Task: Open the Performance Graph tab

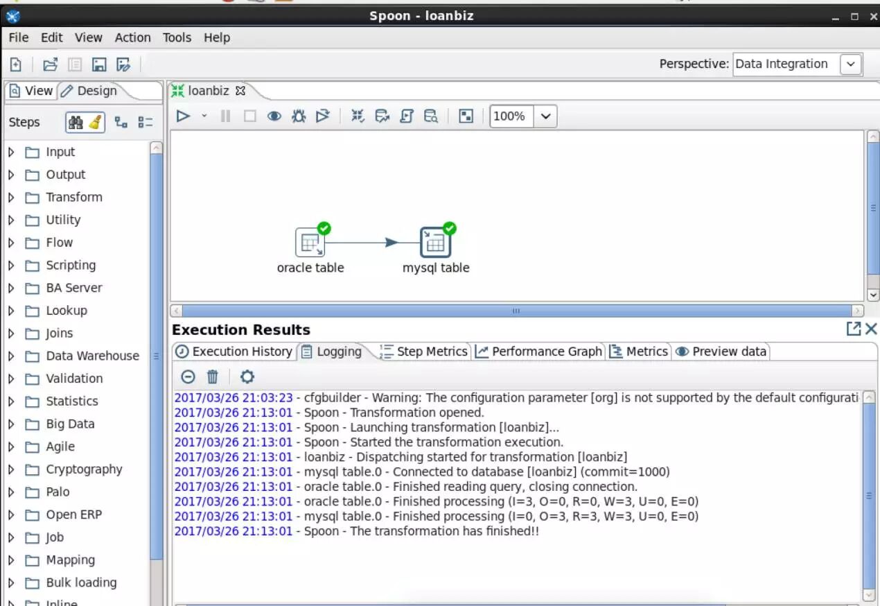Action: point(538,352)
